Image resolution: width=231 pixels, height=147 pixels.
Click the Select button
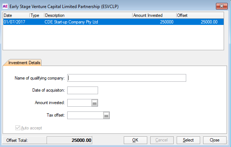click(188, 140)
